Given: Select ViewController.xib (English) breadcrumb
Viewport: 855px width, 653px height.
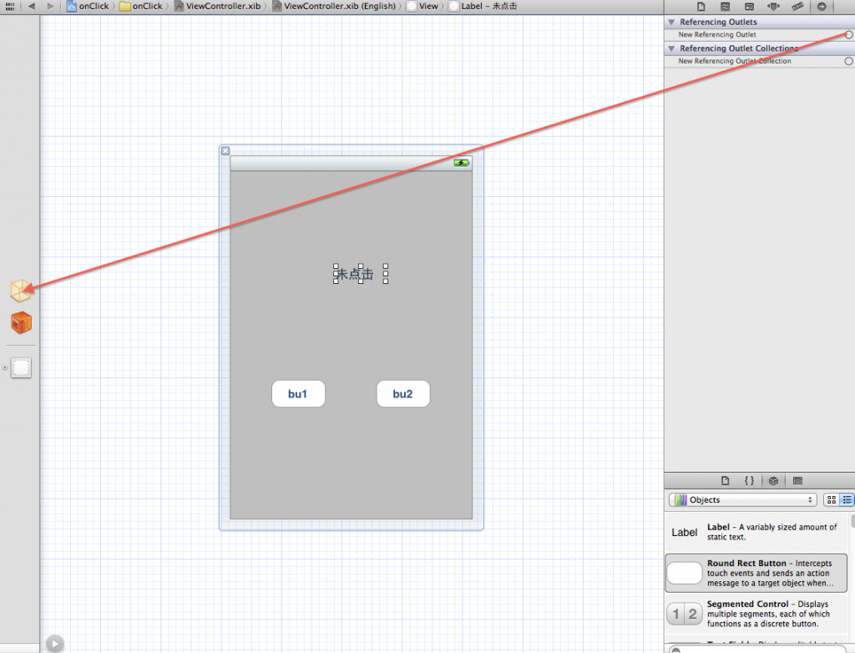Looking at the screenshot, I should tap(334, 6).
